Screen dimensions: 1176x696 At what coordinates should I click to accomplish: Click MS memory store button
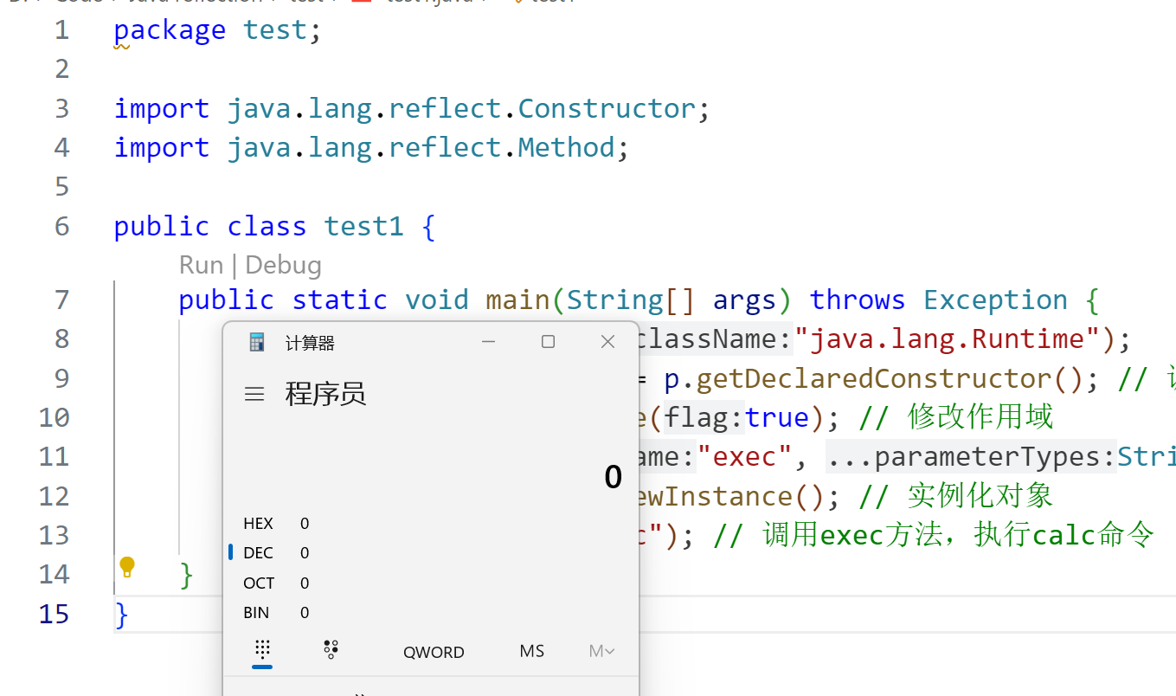click(x=532, y=651)
